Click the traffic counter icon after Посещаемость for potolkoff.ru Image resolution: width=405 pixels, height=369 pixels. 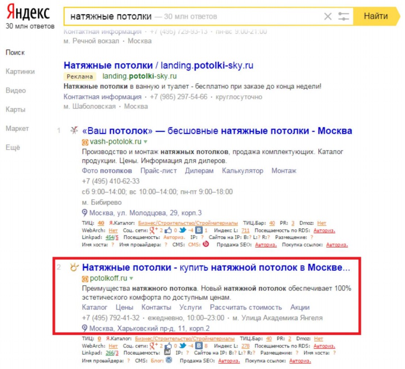tap(167, 352)
